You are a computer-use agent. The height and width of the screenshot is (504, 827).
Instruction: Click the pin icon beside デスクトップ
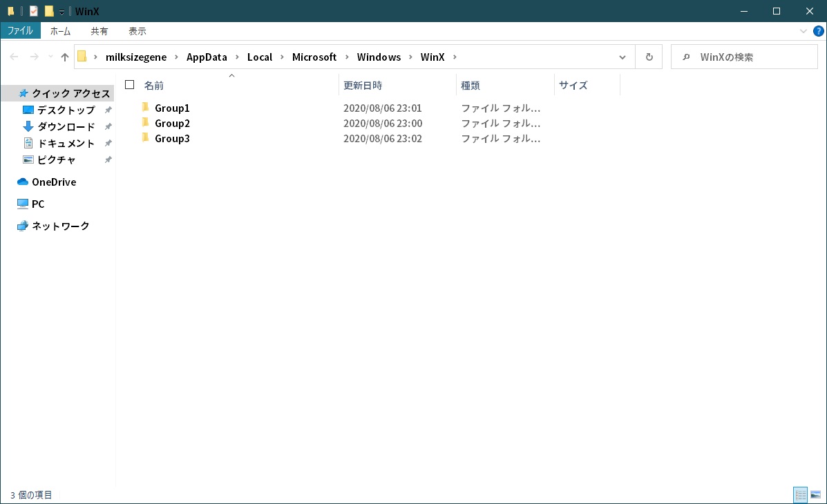coord(108,110)
